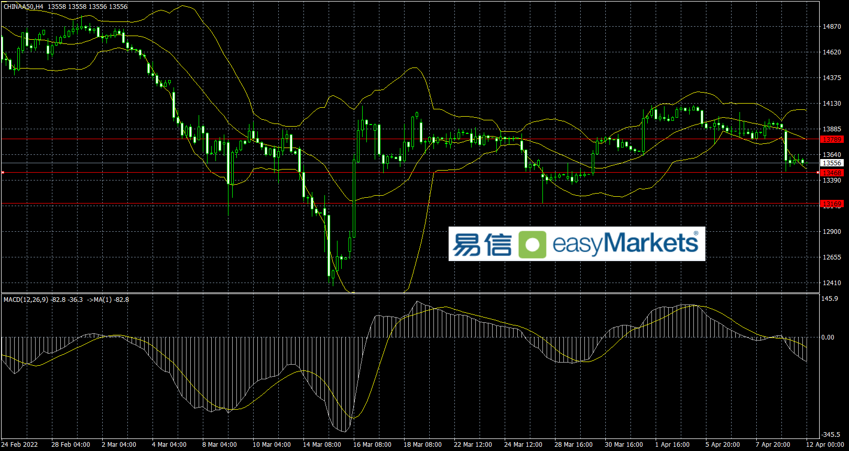Viewport: 849px width, 451px height.
Task: Click the 13390 price axis value
Action: pyautogui.click(x=832, y=181)
